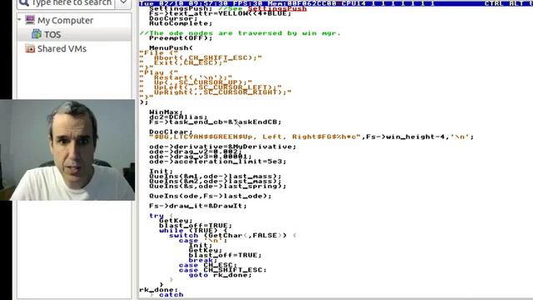Select the TOS virtual machine entry

(52, 34)
